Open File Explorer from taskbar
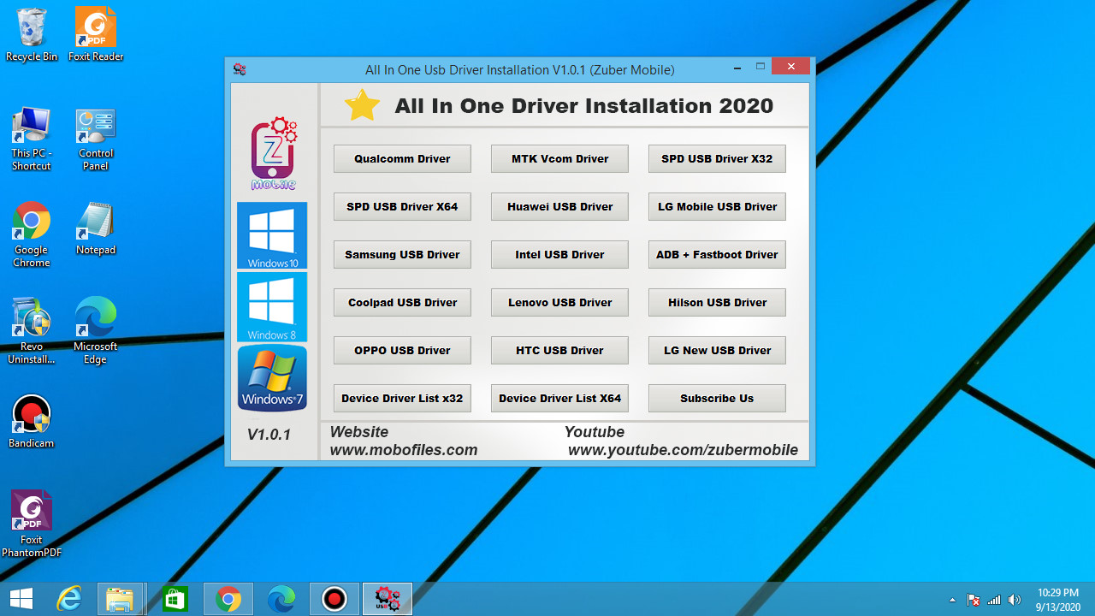Viewport: 1095px width, 616px height. click(120, 599)
